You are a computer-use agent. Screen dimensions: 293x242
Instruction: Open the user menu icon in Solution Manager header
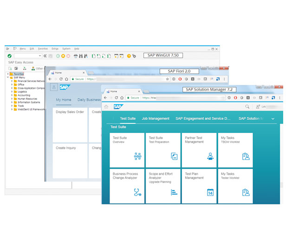pos(258,107)
